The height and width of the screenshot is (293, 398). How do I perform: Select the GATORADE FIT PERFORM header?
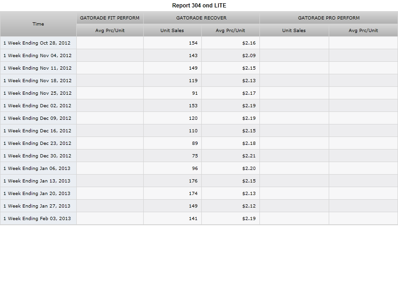click(x=110, y=18)
